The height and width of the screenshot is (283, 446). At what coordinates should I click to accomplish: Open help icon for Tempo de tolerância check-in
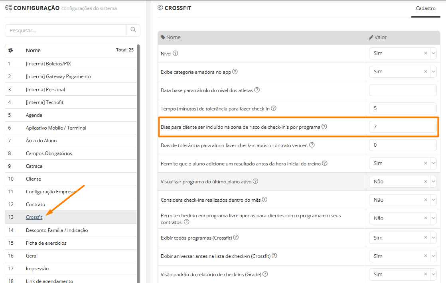click(x=273, y=108)
